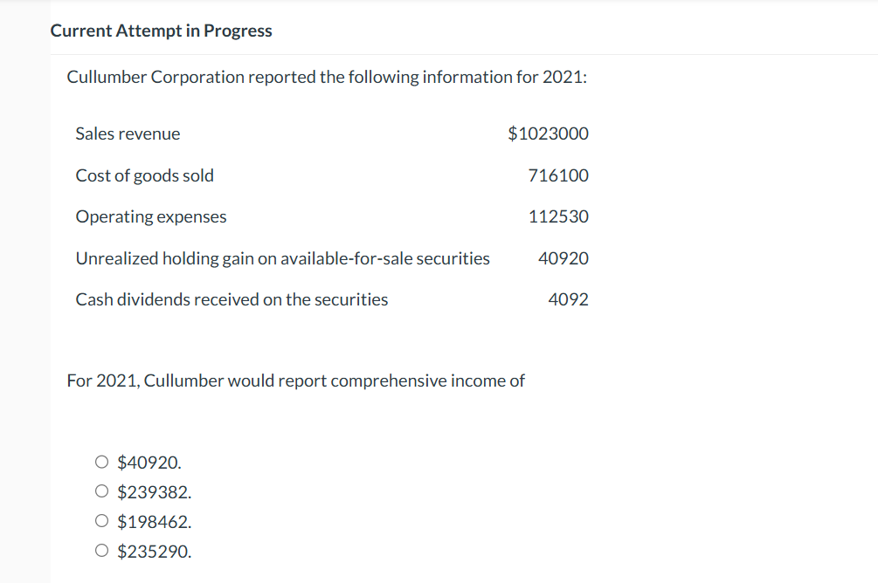The image size is (878, 583).
Task: Select the $198462 answer option
Action: tap(101, 521)
